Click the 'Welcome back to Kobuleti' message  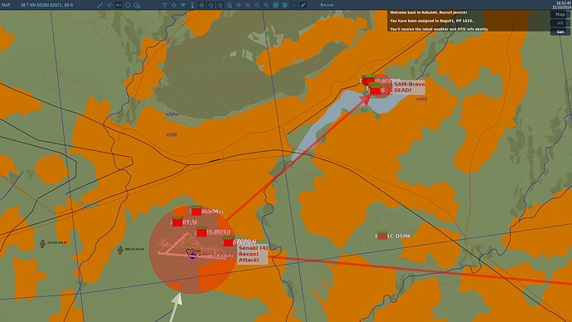429,12
